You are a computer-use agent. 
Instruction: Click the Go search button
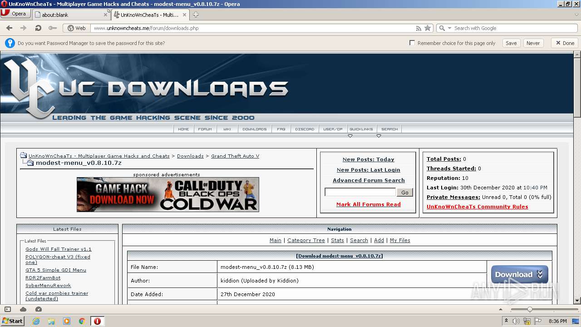[x=405, y=193]
